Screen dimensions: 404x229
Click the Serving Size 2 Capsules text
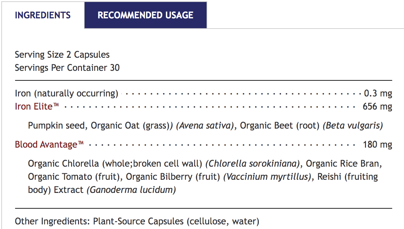[62, 54]
